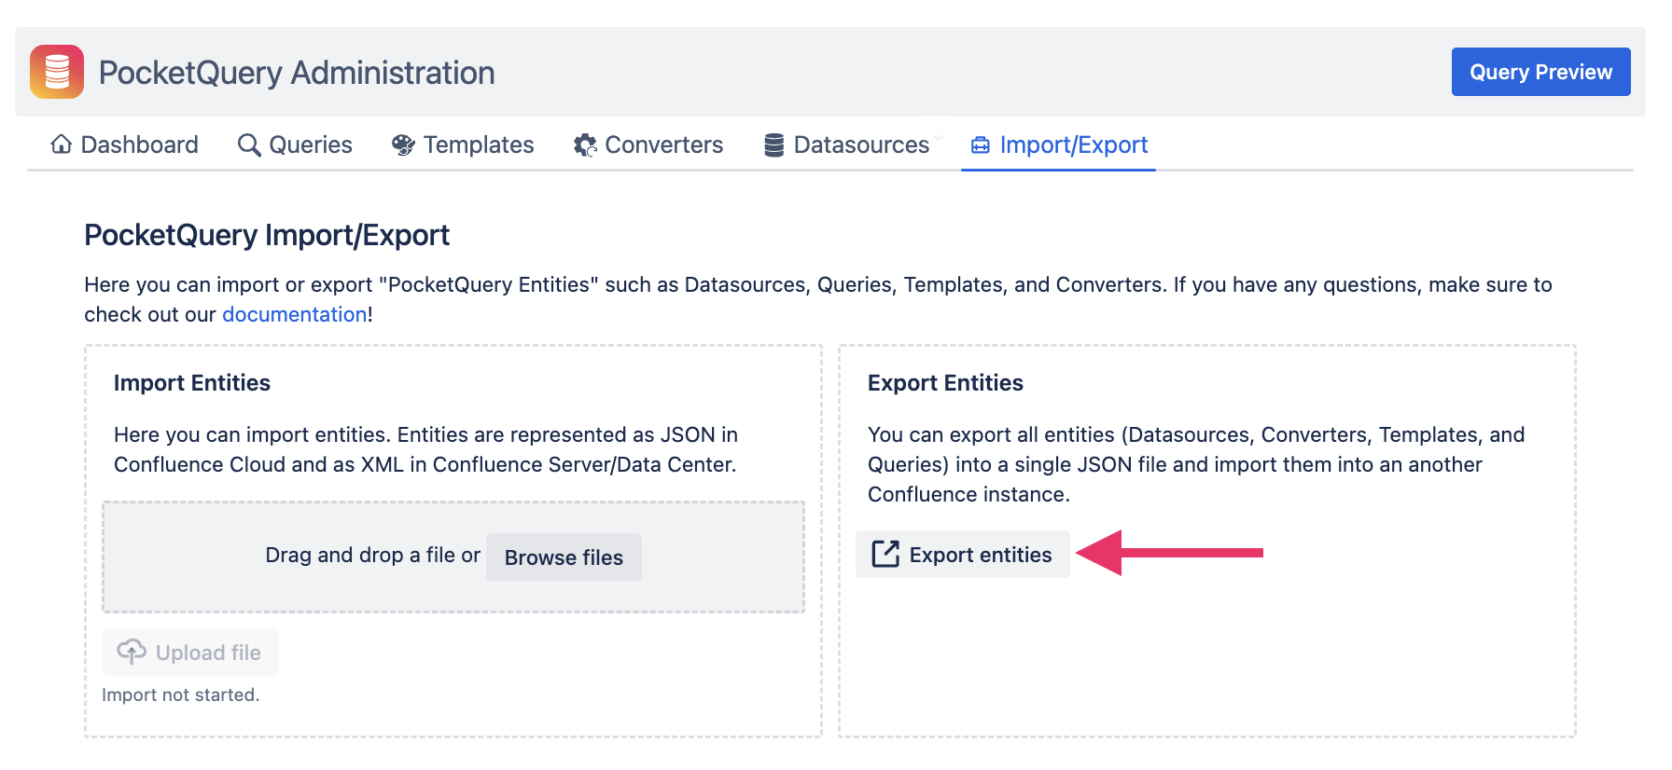Click the magnifying glass icon beside Queries
The width and height of the screenshot is (1672, 770).
[249, 145]
